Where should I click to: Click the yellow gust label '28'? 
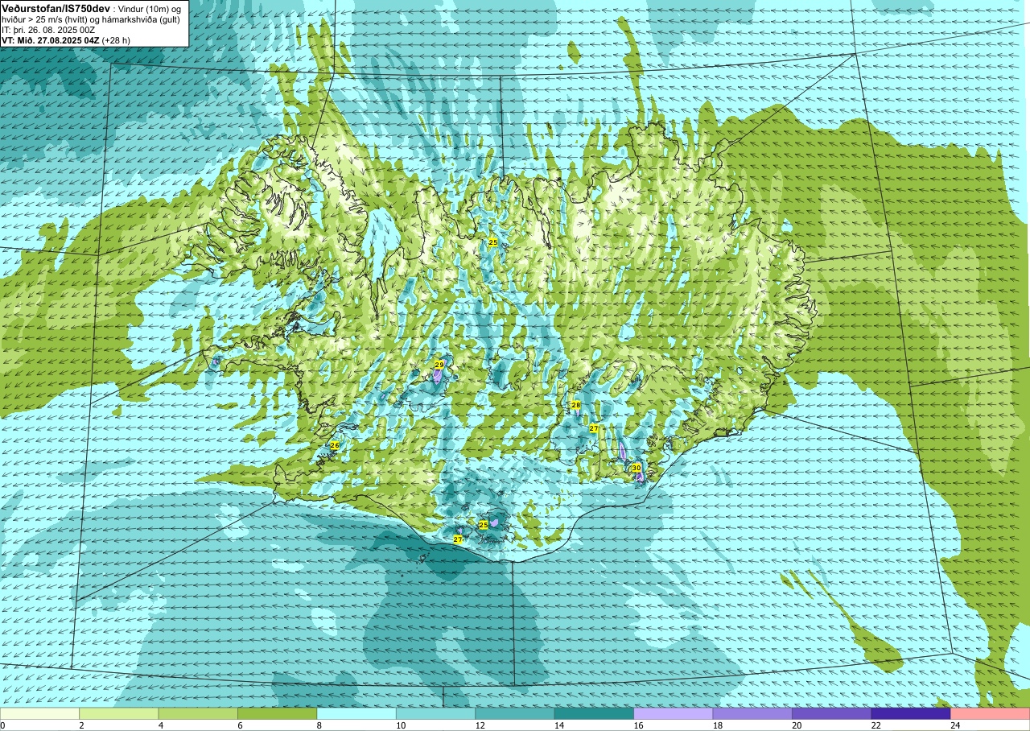tap(575, 404)
